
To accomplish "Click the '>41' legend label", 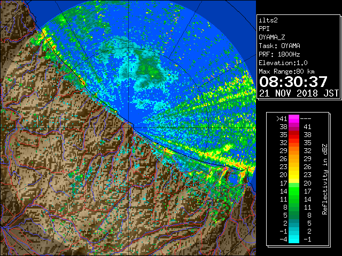I will click(x=282, y=119).
